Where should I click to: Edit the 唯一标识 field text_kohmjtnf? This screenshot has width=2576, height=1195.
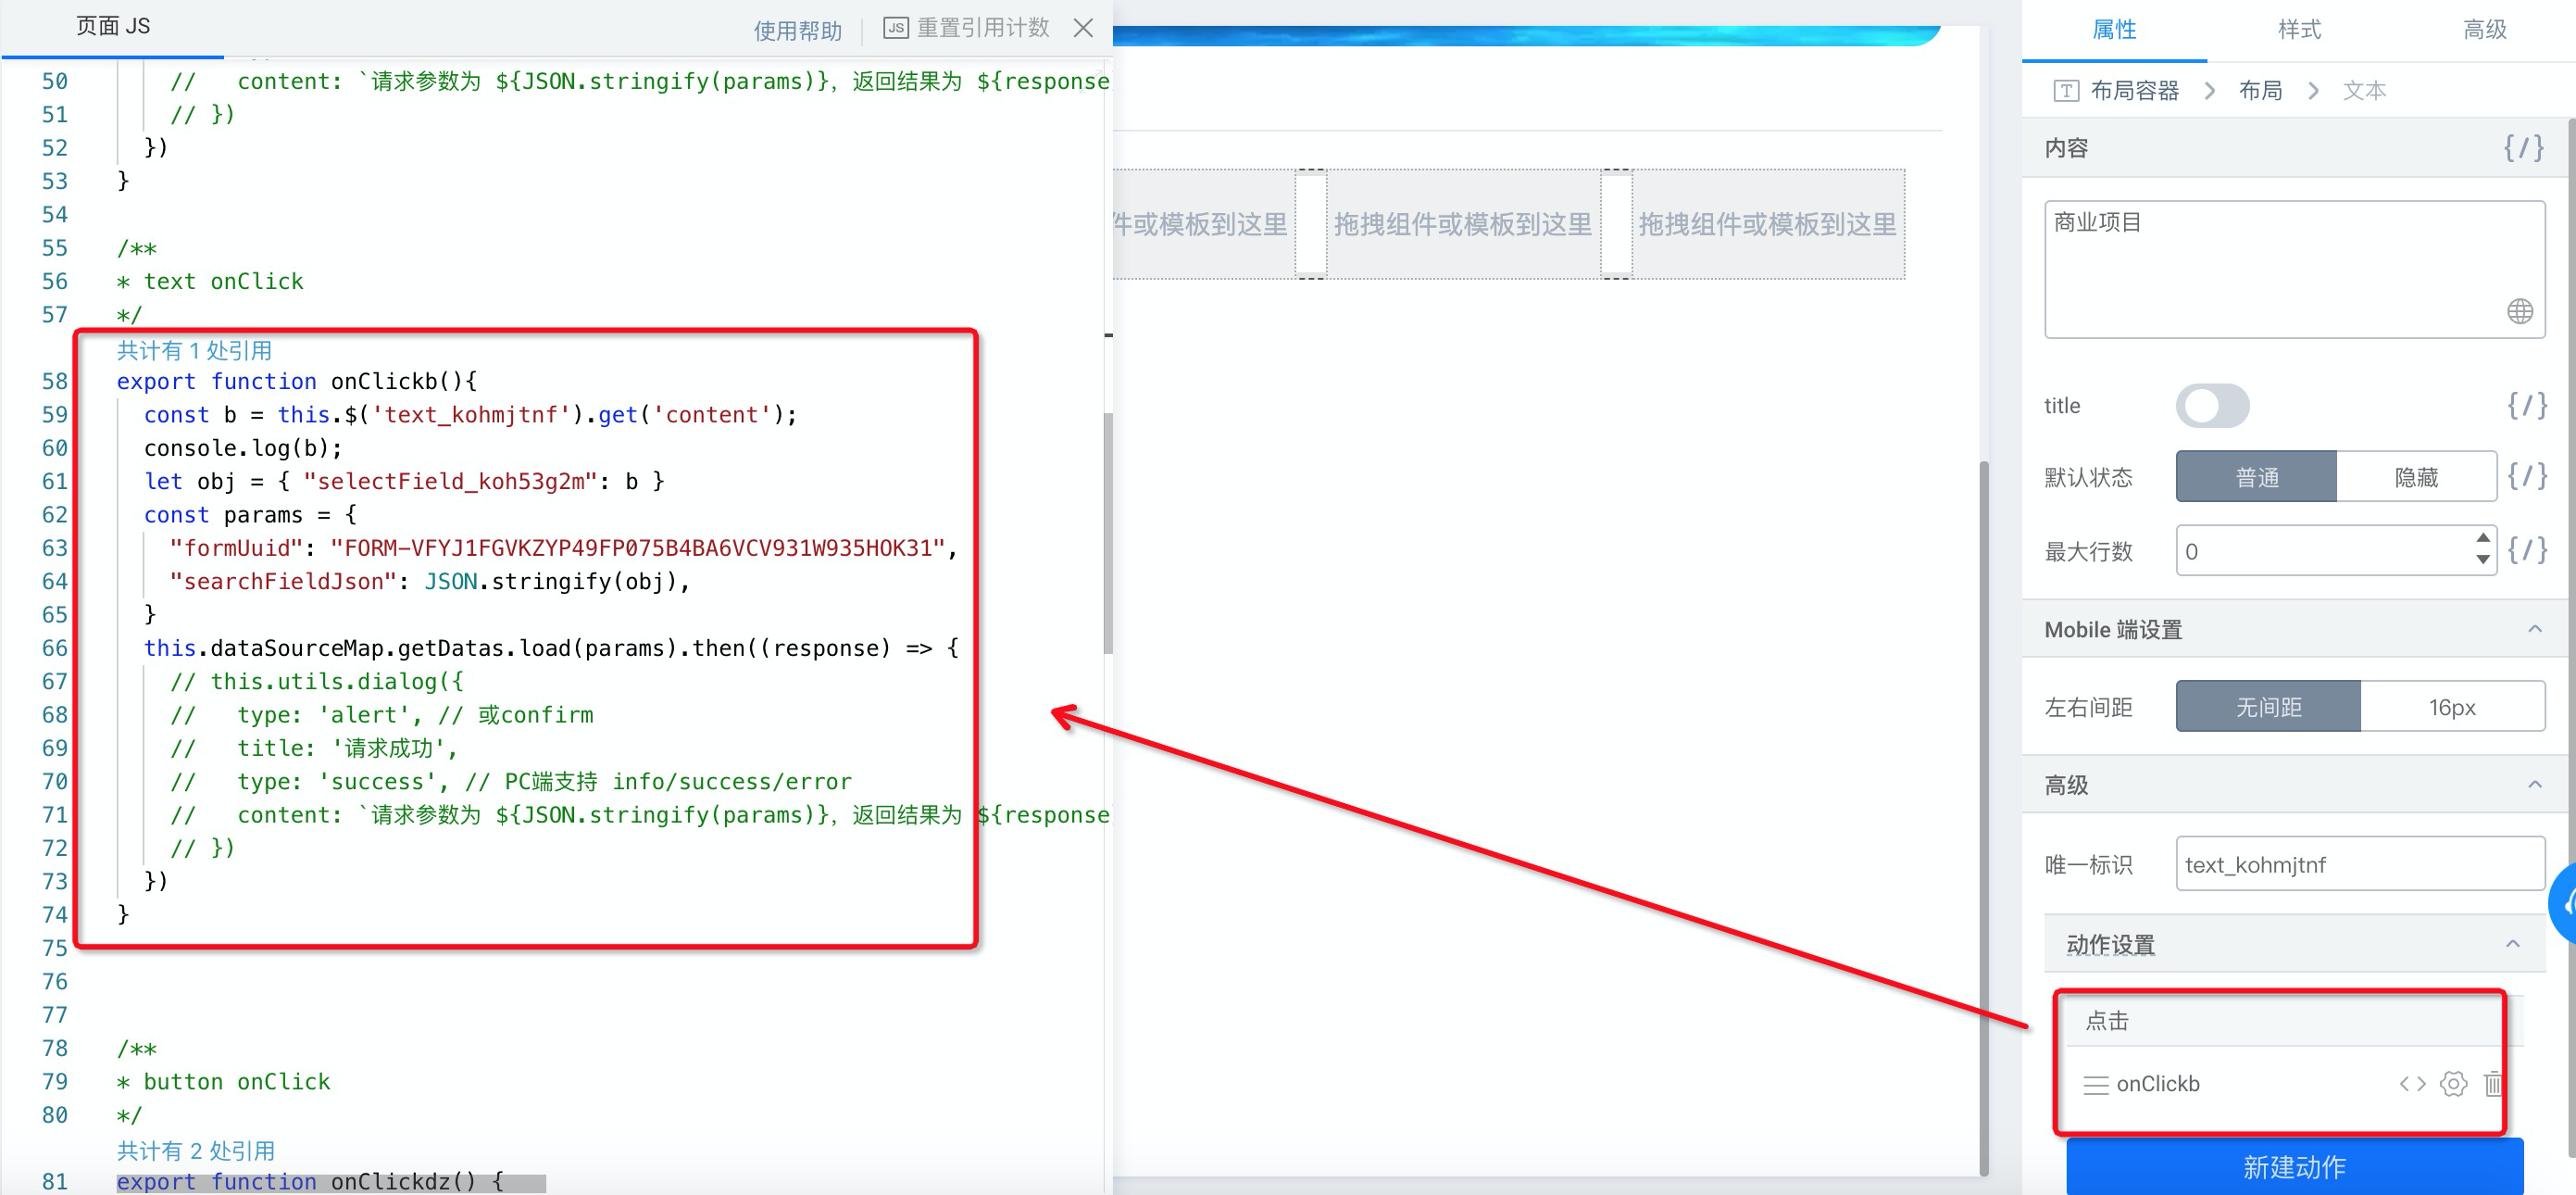pyautogui.click(x=2360, y=864)
